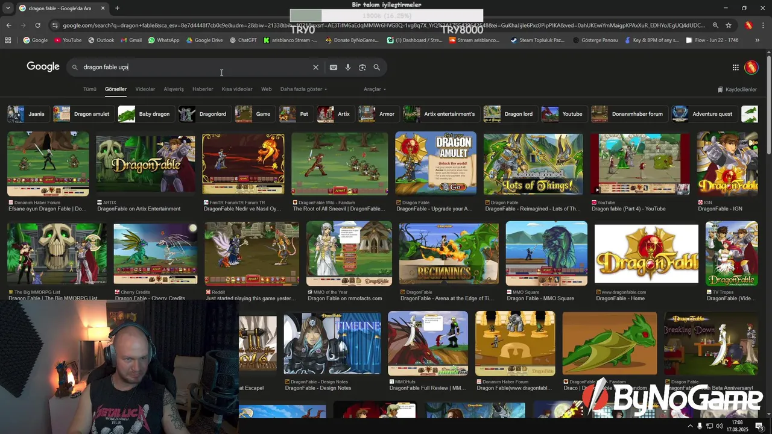Open the apps grid in bookmarks bar
772x434 pixels.
tap(8, 40)
